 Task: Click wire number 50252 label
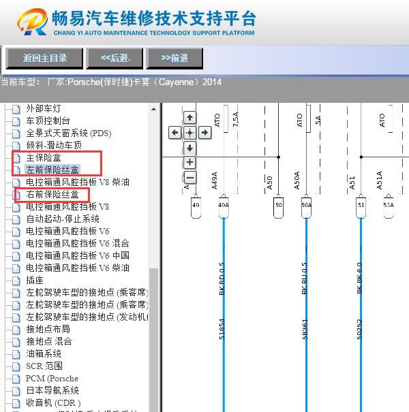[359, 329]
